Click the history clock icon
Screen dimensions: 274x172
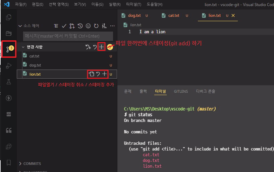pyautogui.click(x=80, y=26)
